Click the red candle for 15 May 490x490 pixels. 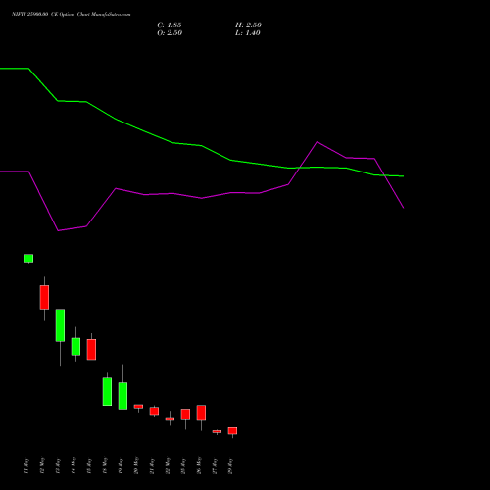tap(91, 350)
